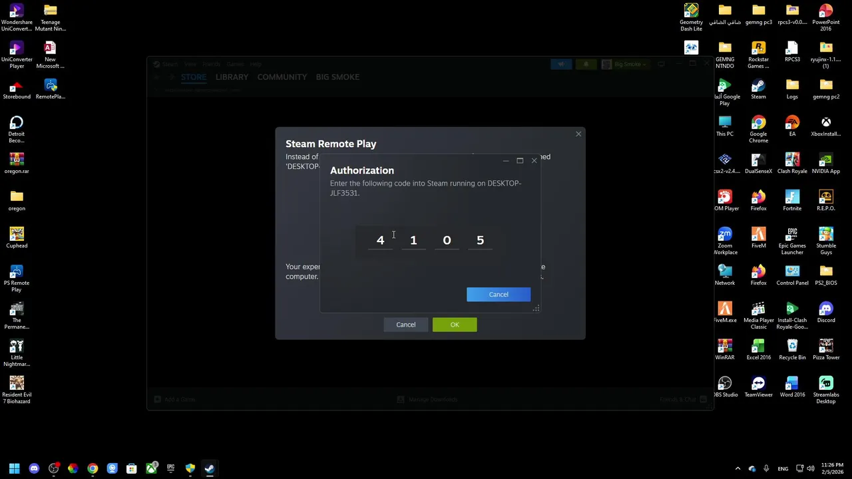This screenshot has height=479, width=852.
Task: Click the gray Cancel button in Steam Remote Play
Action: (x=405, y=325)
